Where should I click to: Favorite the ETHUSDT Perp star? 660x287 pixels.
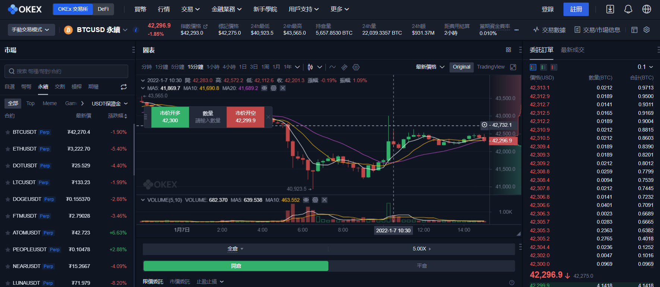coord(7,149)
